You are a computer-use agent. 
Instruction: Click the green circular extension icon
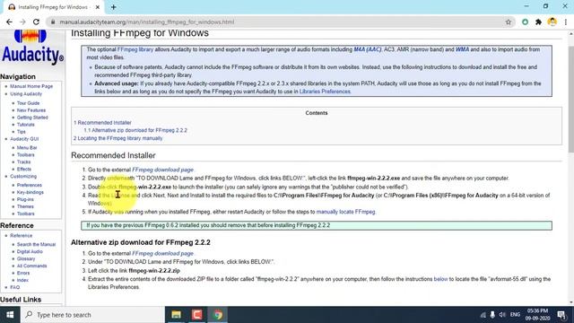point(525,22)
